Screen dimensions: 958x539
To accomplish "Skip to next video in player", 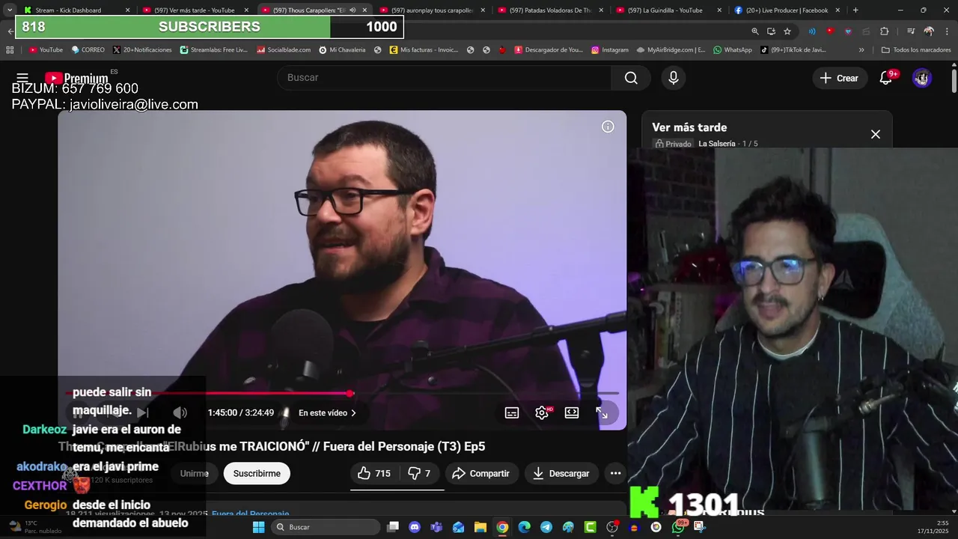I will [x=142, y=412].
